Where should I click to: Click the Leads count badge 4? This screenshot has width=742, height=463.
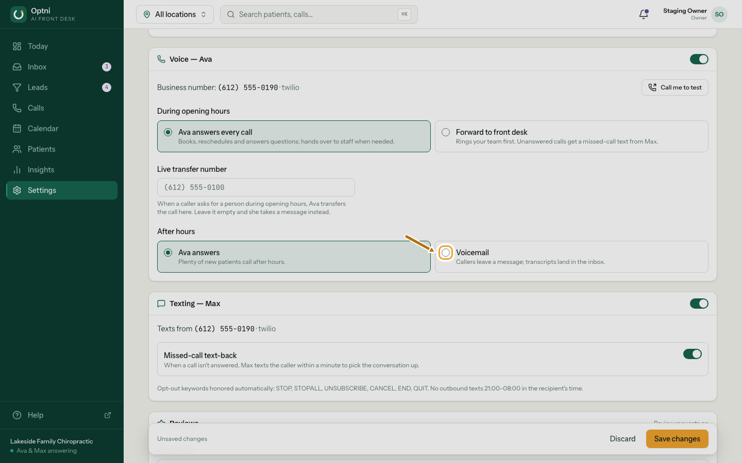tap(107, 87)
